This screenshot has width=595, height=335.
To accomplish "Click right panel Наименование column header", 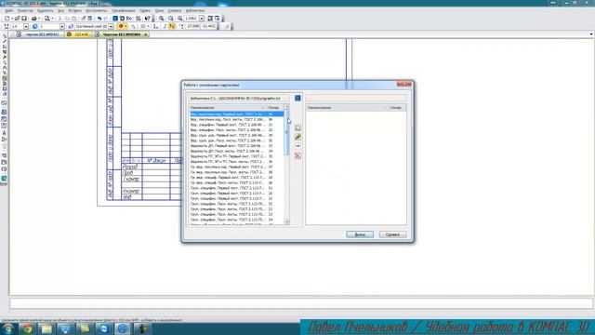I will pos(347,108).
